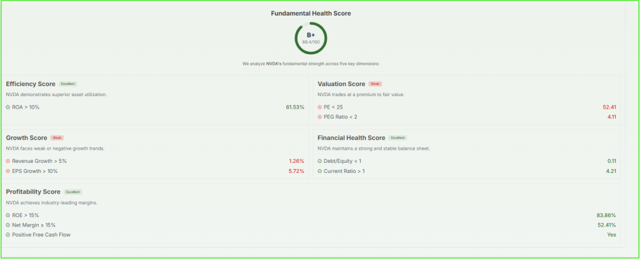Click the Excellent badge on Financial Health Score
The height and width of the screenshot is (259, 640).
(x=397, y=138)
